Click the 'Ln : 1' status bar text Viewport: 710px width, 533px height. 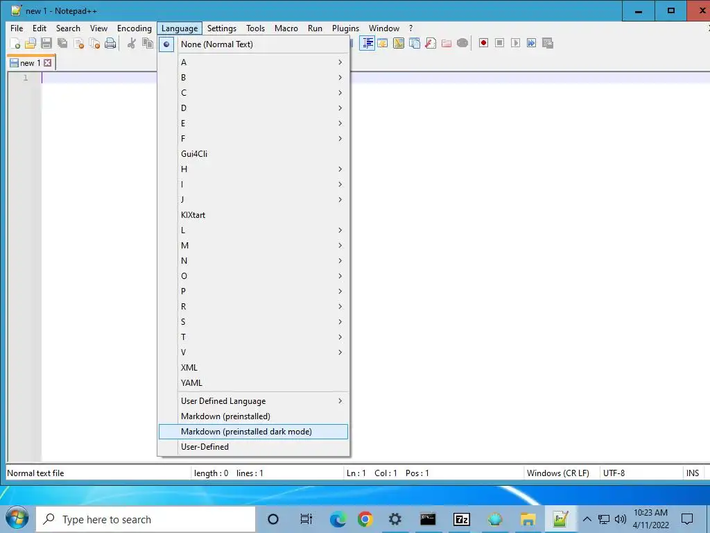pos(356,473)
